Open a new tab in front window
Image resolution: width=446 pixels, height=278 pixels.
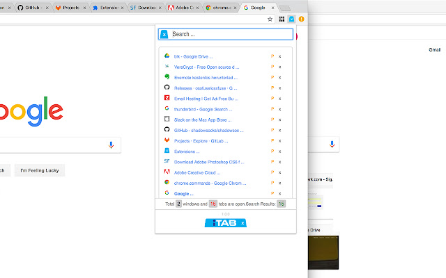(285, 8)
